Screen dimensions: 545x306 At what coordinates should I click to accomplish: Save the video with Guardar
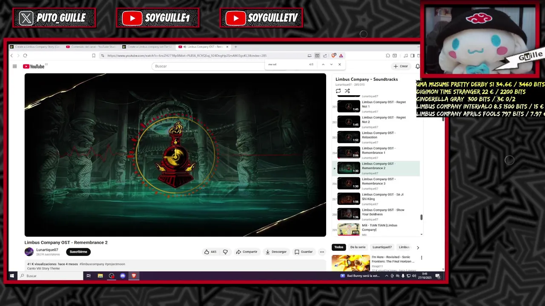pos(304,252)
